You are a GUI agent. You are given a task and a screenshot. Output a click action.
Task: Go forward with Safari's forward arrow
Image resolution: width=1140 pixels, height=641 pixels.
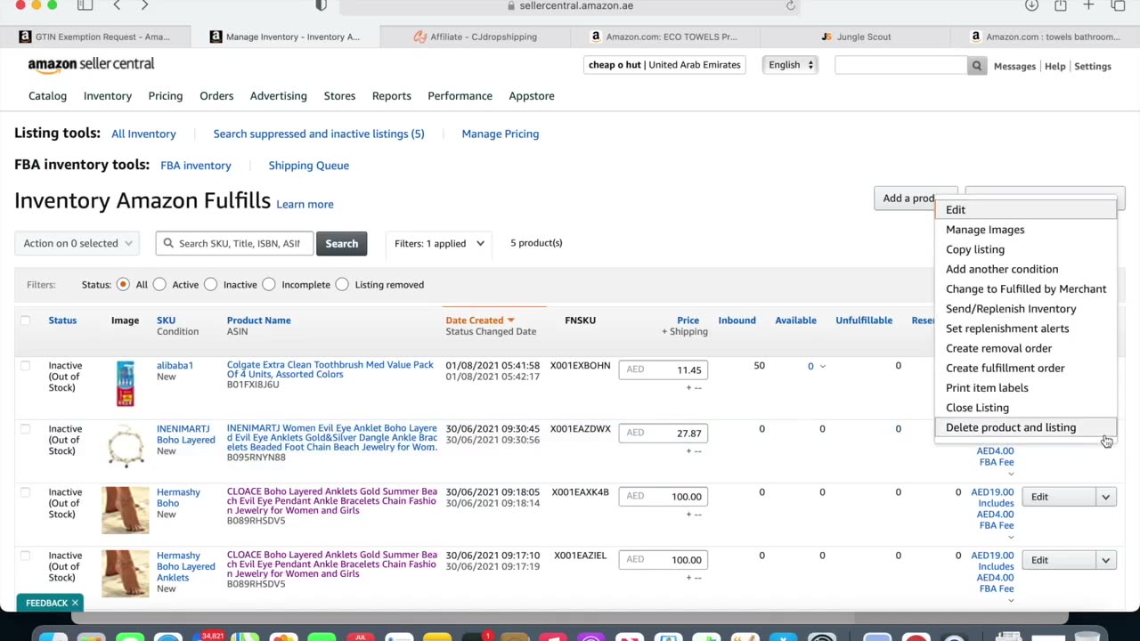click(146, 5)
